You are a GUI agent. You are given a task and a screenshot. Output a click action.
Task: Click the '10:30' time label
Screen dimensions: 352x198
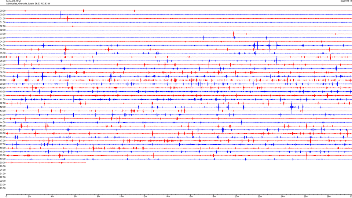tap(3, 92)
